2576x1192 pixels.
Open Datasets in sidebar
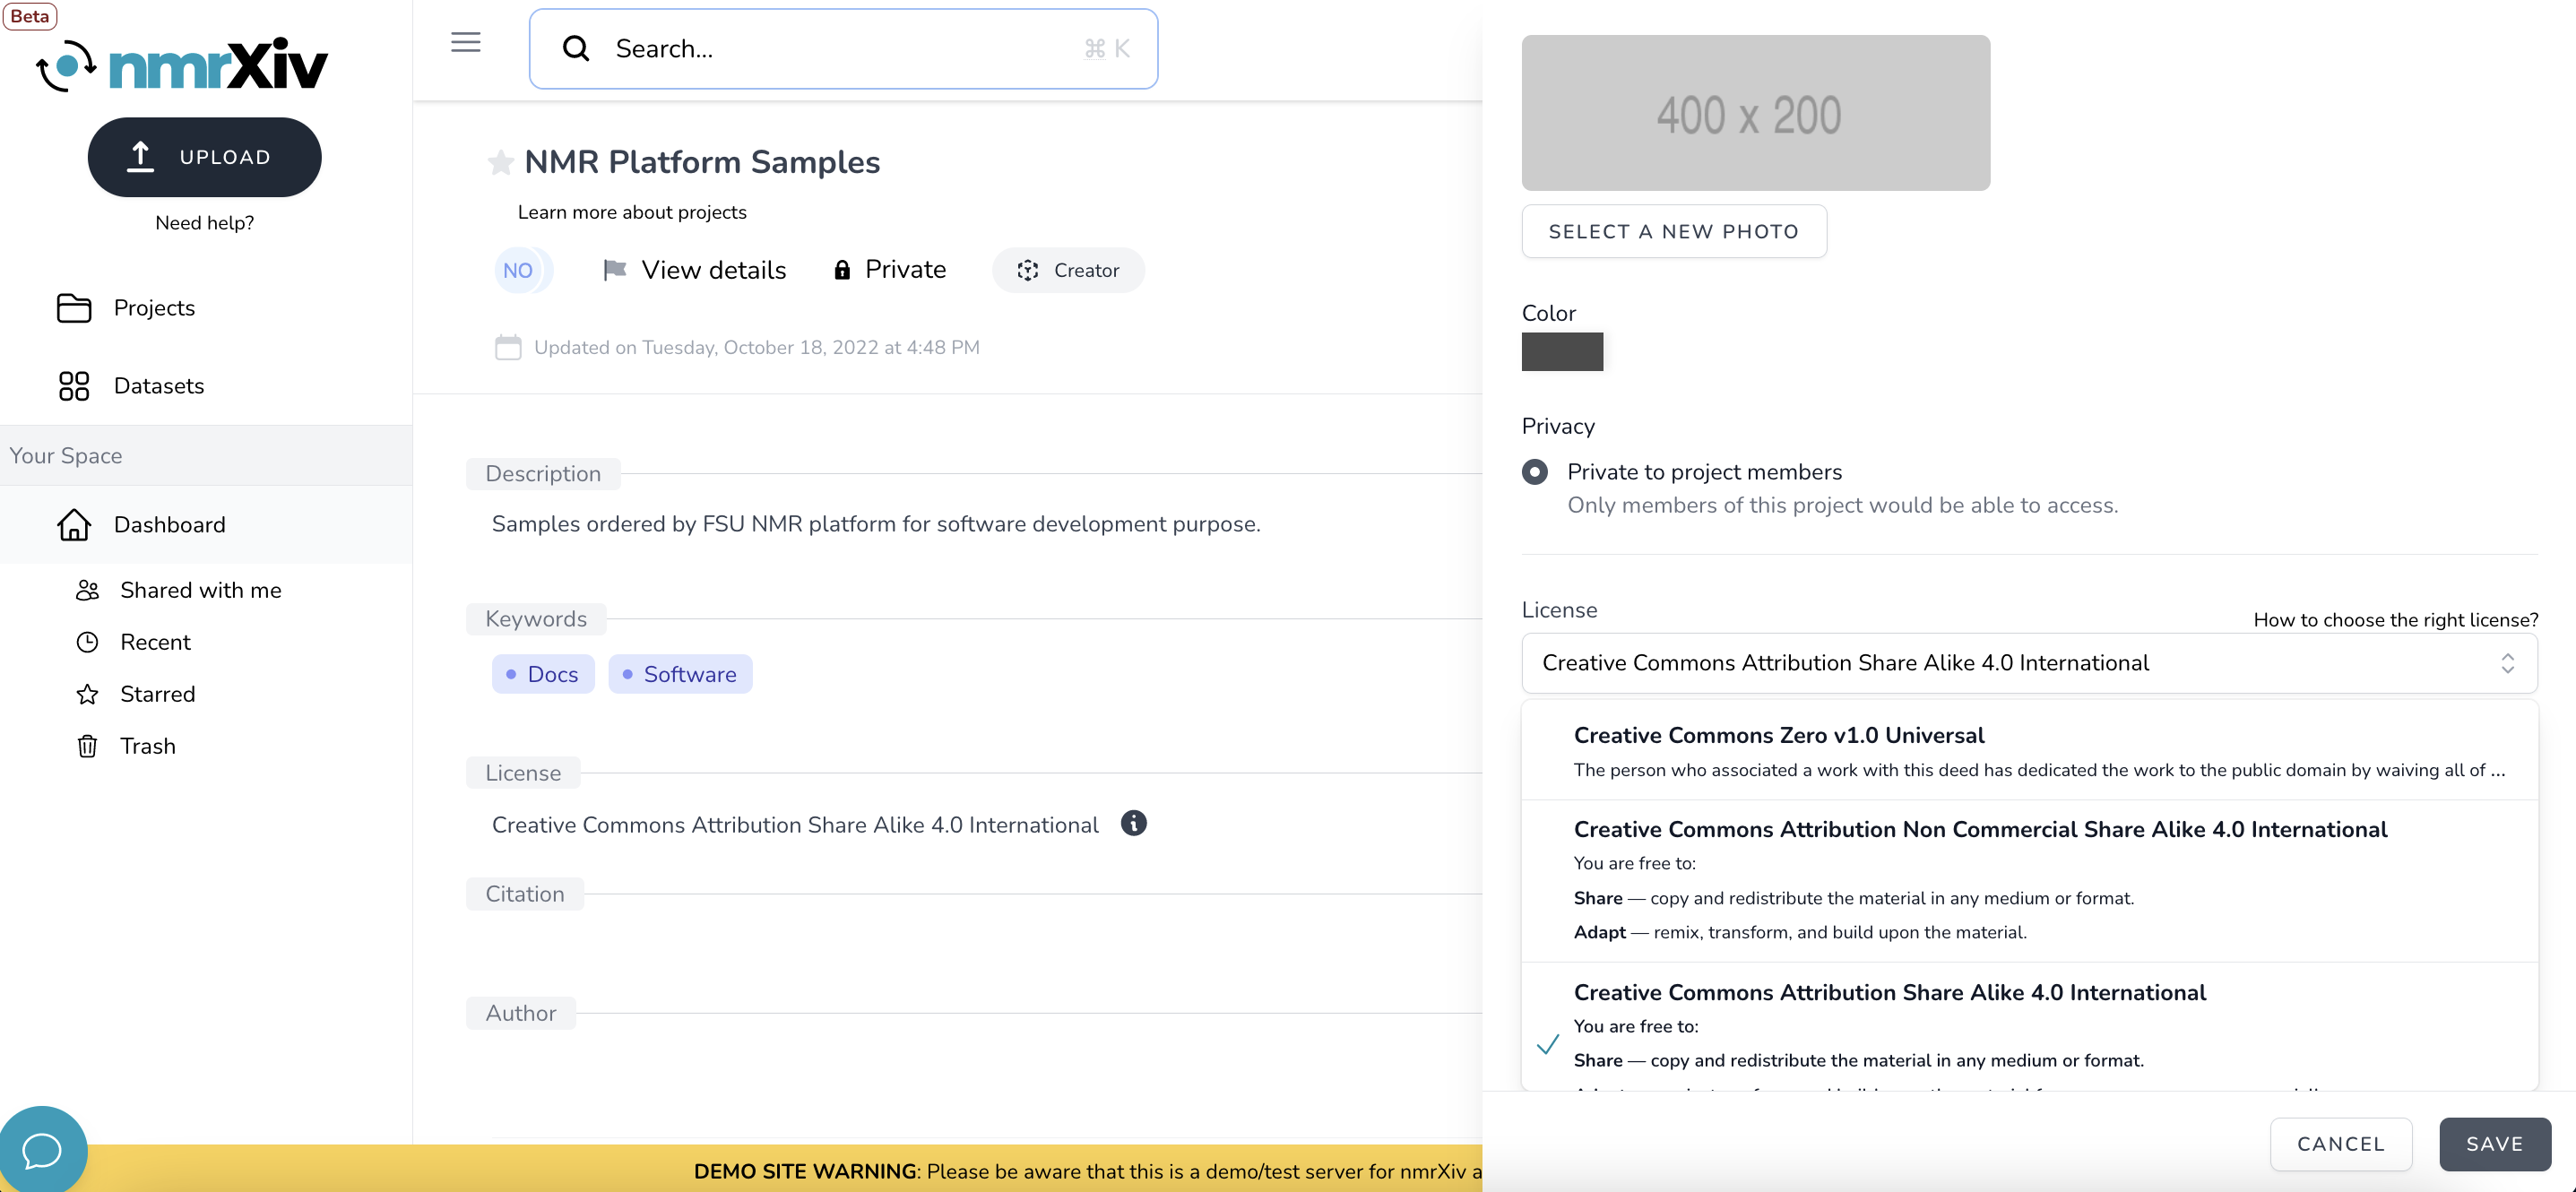point(159,386)
